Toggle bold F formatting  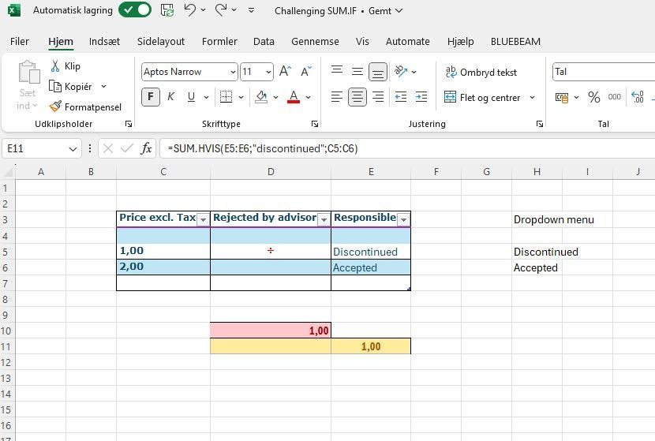151,97
